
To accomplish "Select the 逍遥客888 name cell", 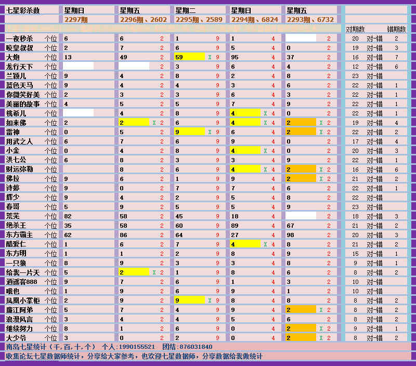I will pos(21,282).
